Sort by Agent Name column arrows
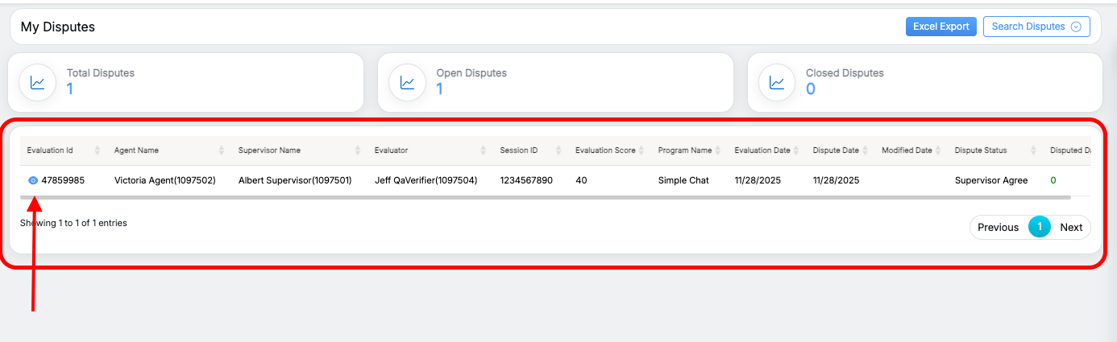 point(222,150)
